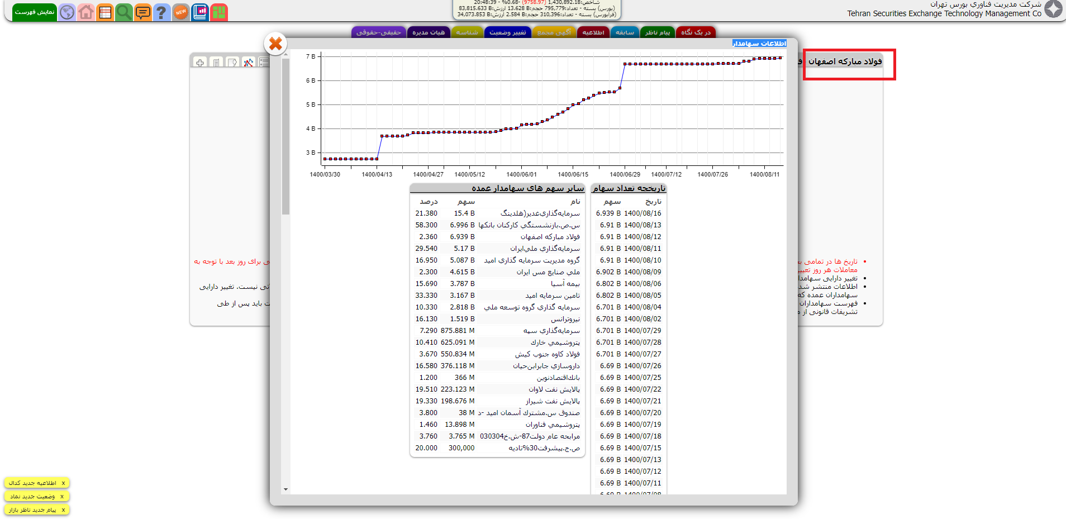The image size is (1066, 519).
Task: Select the بیمه آسیا row
Action: click(497, 284)
